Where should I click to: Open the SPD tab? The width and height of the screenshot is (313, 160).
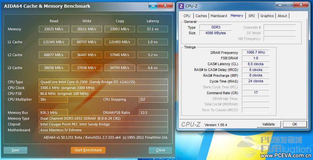click(x=251, y=16)
